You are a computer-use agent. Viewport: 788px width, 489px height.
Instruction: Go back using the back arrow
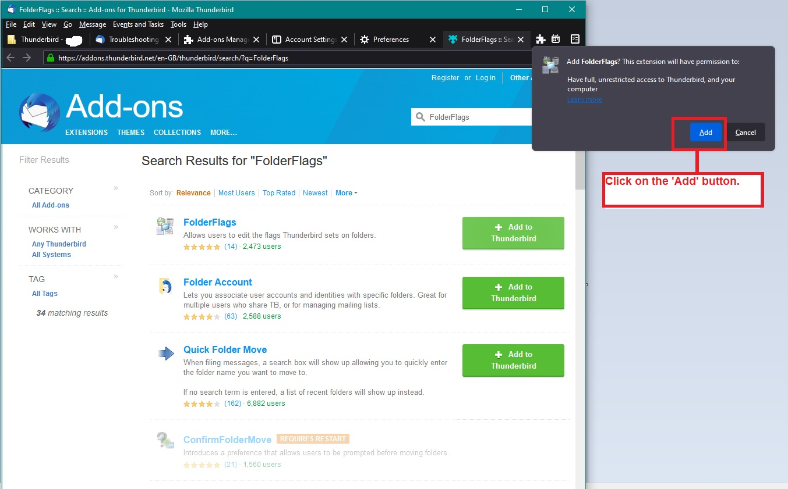pos(10,58)
